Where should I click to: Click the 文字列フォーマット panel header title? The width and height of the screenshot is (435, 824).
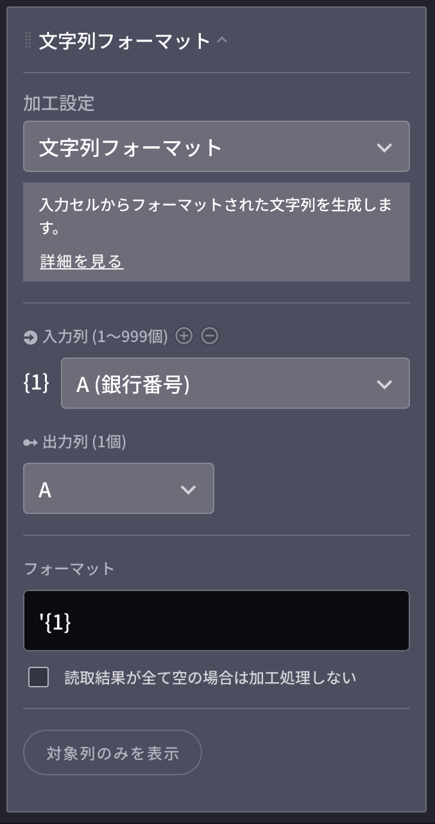point(124,41)
